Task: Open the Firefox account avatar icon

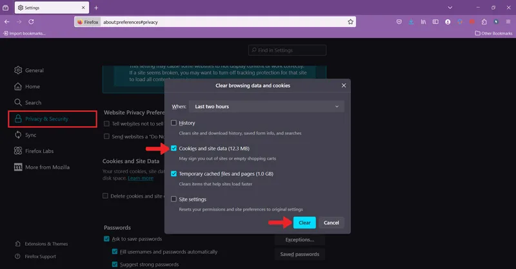Action: pos(448,22)
